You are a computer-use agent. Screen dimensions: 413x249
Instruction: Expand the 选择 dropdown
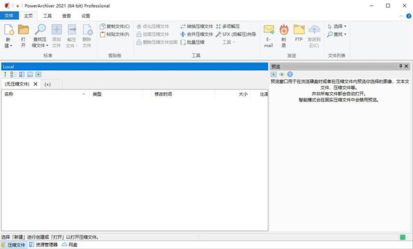tap(346, 26)
